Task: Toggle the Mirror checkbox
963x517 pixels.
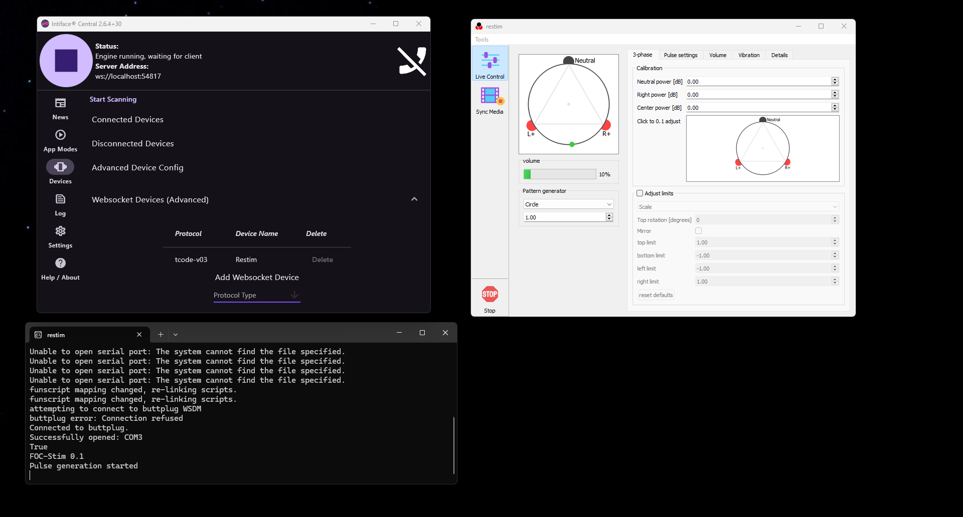Action: (x=698, y=231)
